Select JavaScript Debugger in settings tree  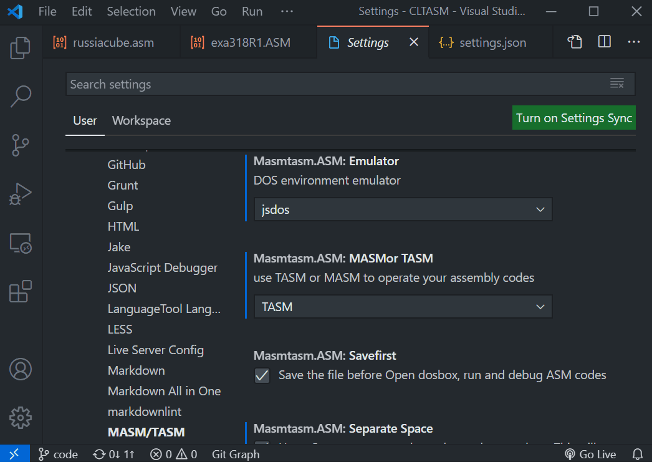[x=163, y=268]
